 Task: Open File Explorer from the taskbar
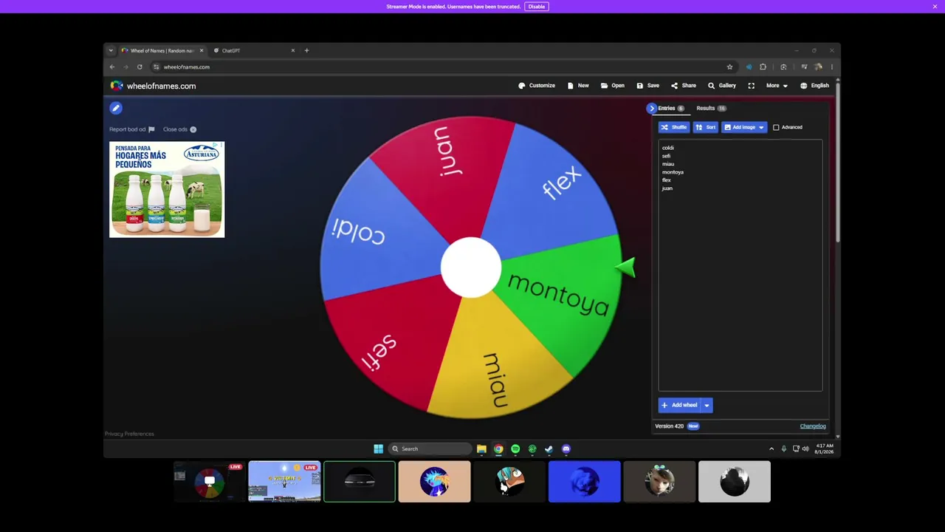[x=481, y=449]
